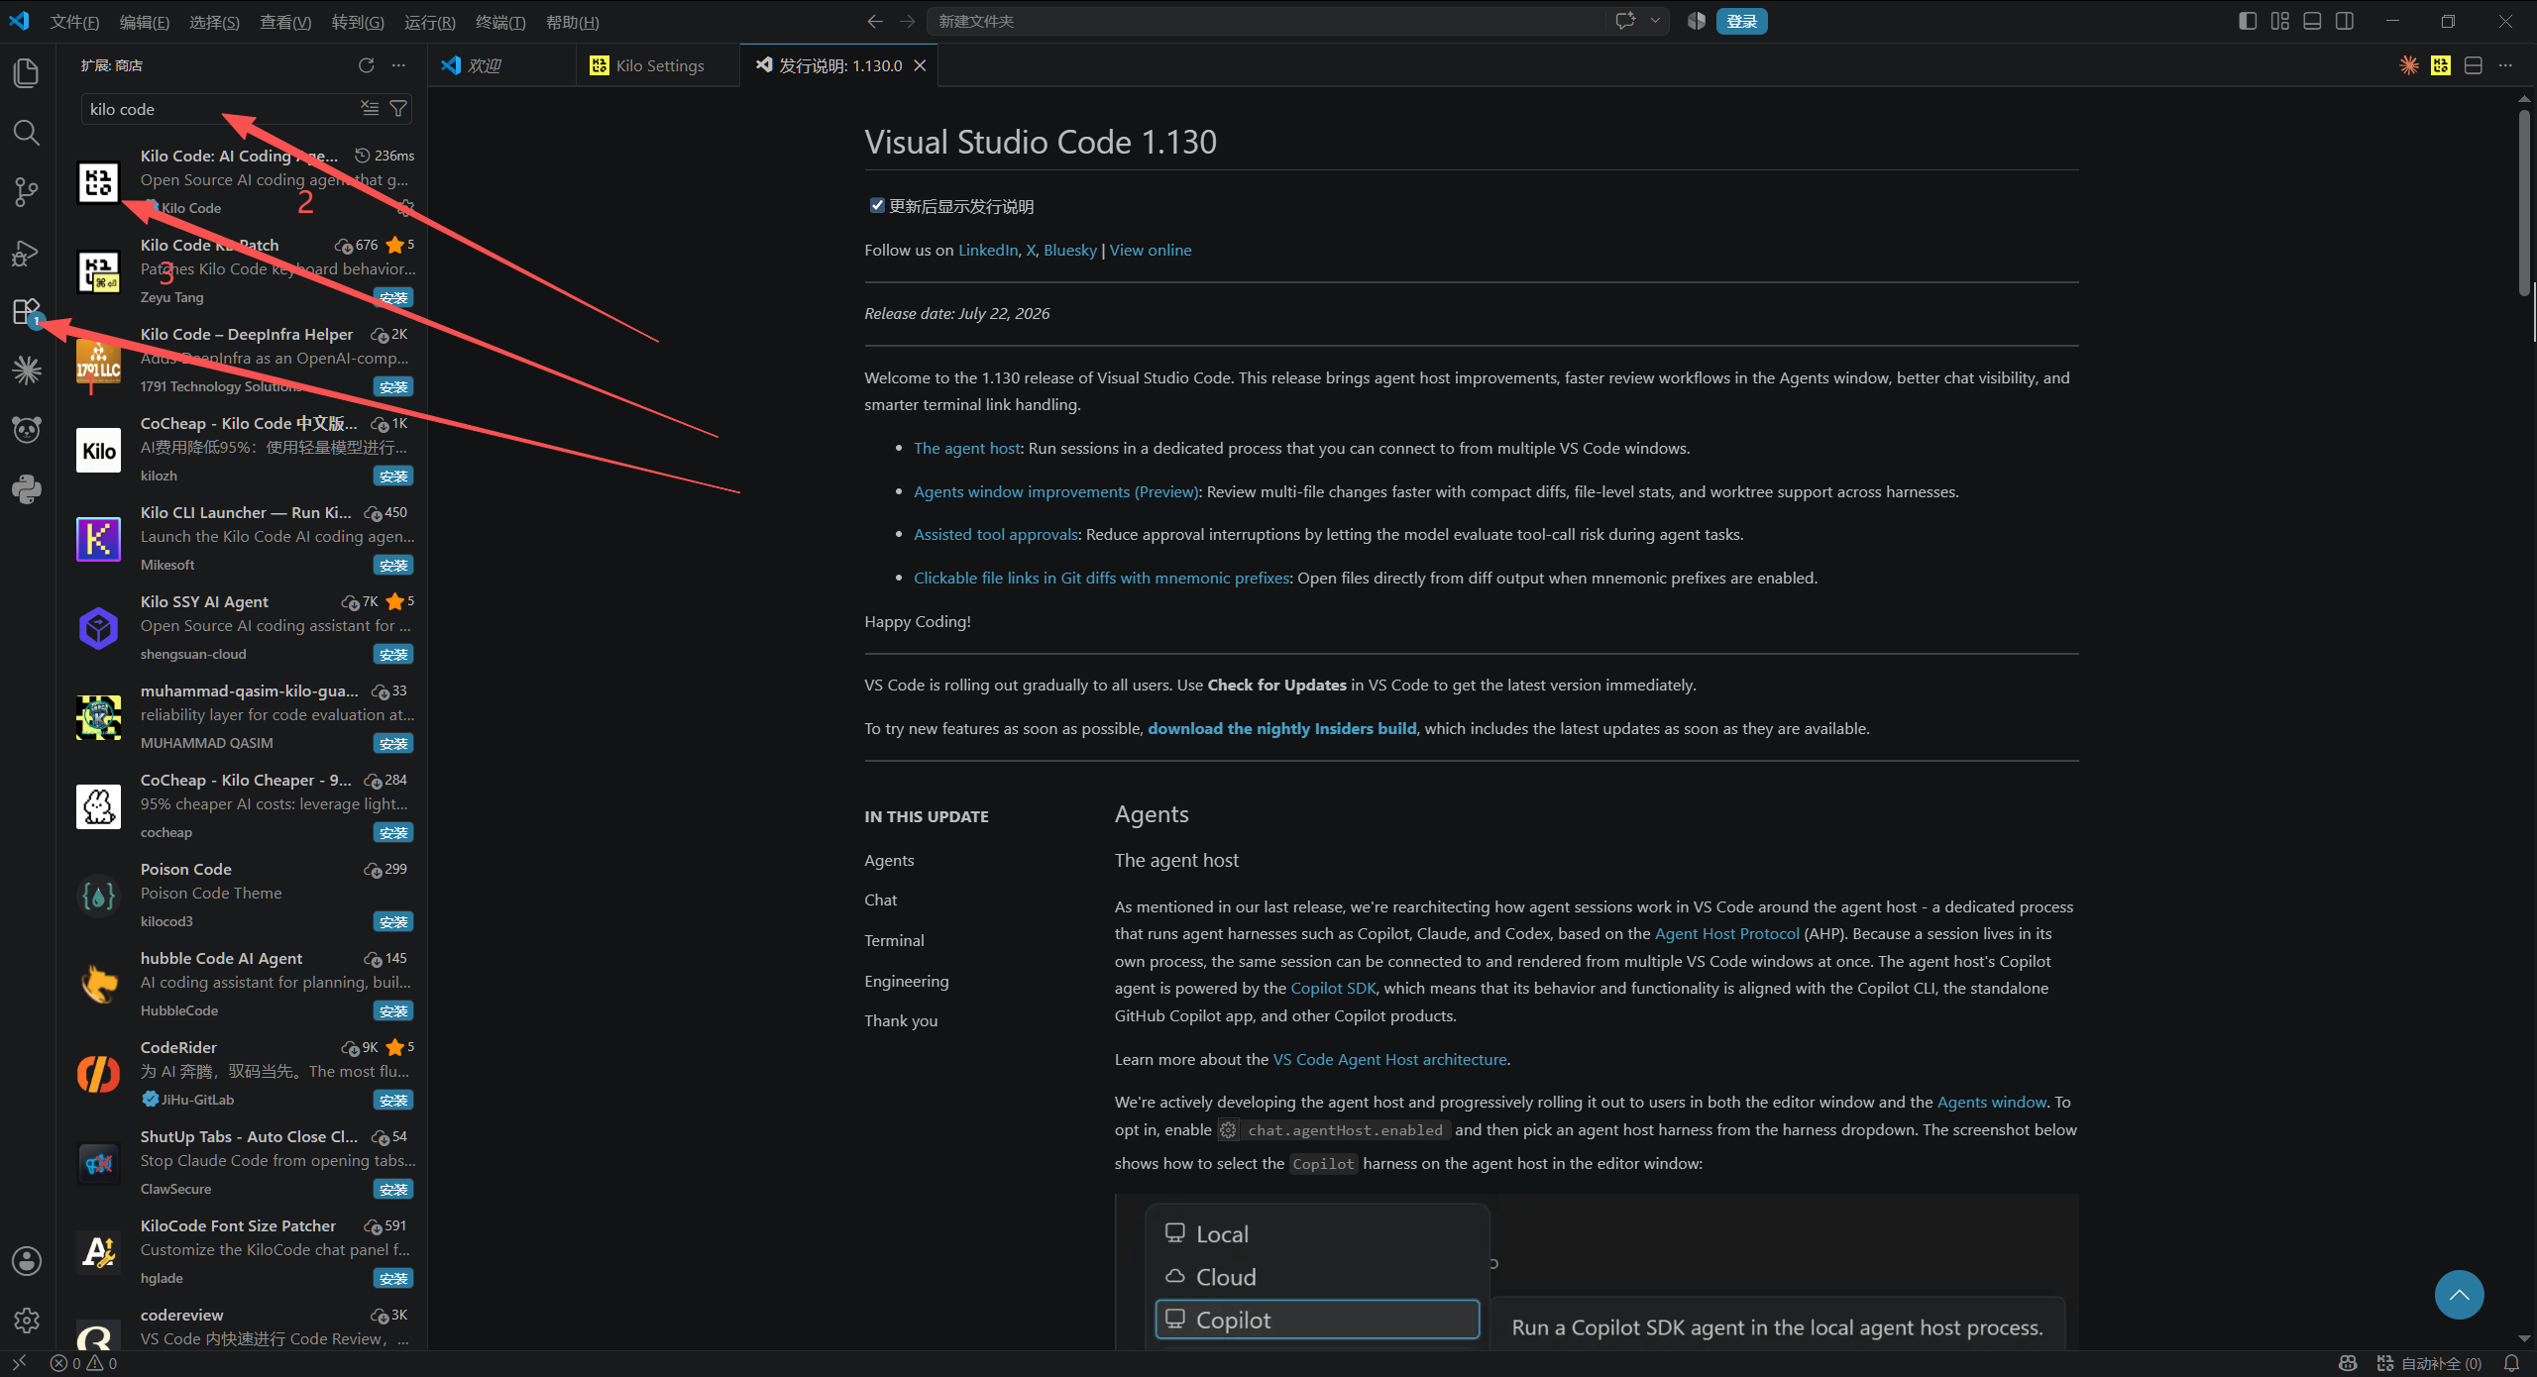Click the View online link
2537x1377 pixels.
[x=1151, y=250]
